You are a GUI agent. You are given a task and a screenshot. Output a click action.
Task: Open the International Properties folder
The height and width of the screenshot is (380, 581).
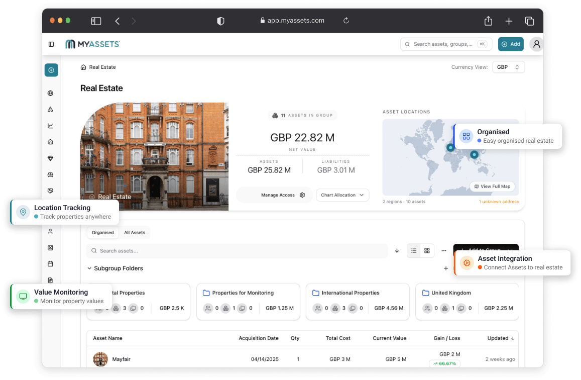[358, 302]
